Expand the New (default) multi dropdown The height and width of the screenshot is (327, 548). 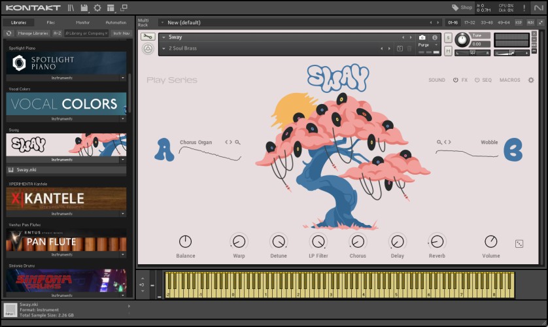162,22
